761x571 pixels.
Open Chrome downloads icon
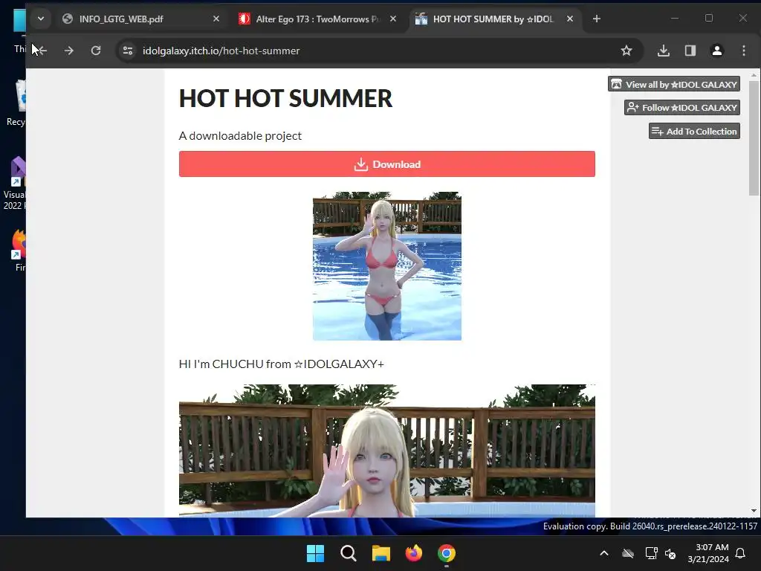664,51
